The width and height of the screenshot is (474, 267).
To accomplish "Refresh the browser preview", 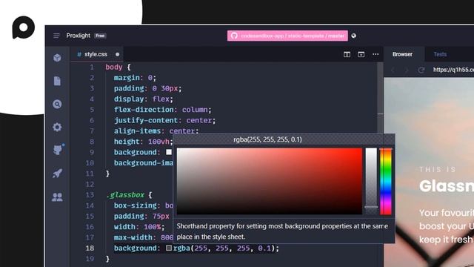I will point(421,70).
